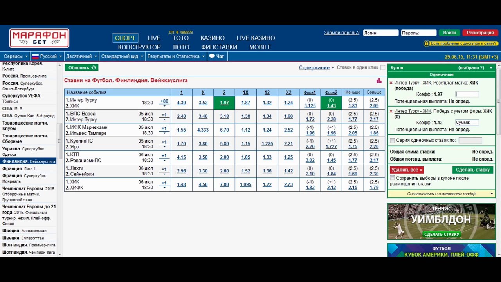Select Суперкубок УЕФА Тбилиси in sidebar
The height and width of the screenshot is (282, 501).
(x=22, y=98)
